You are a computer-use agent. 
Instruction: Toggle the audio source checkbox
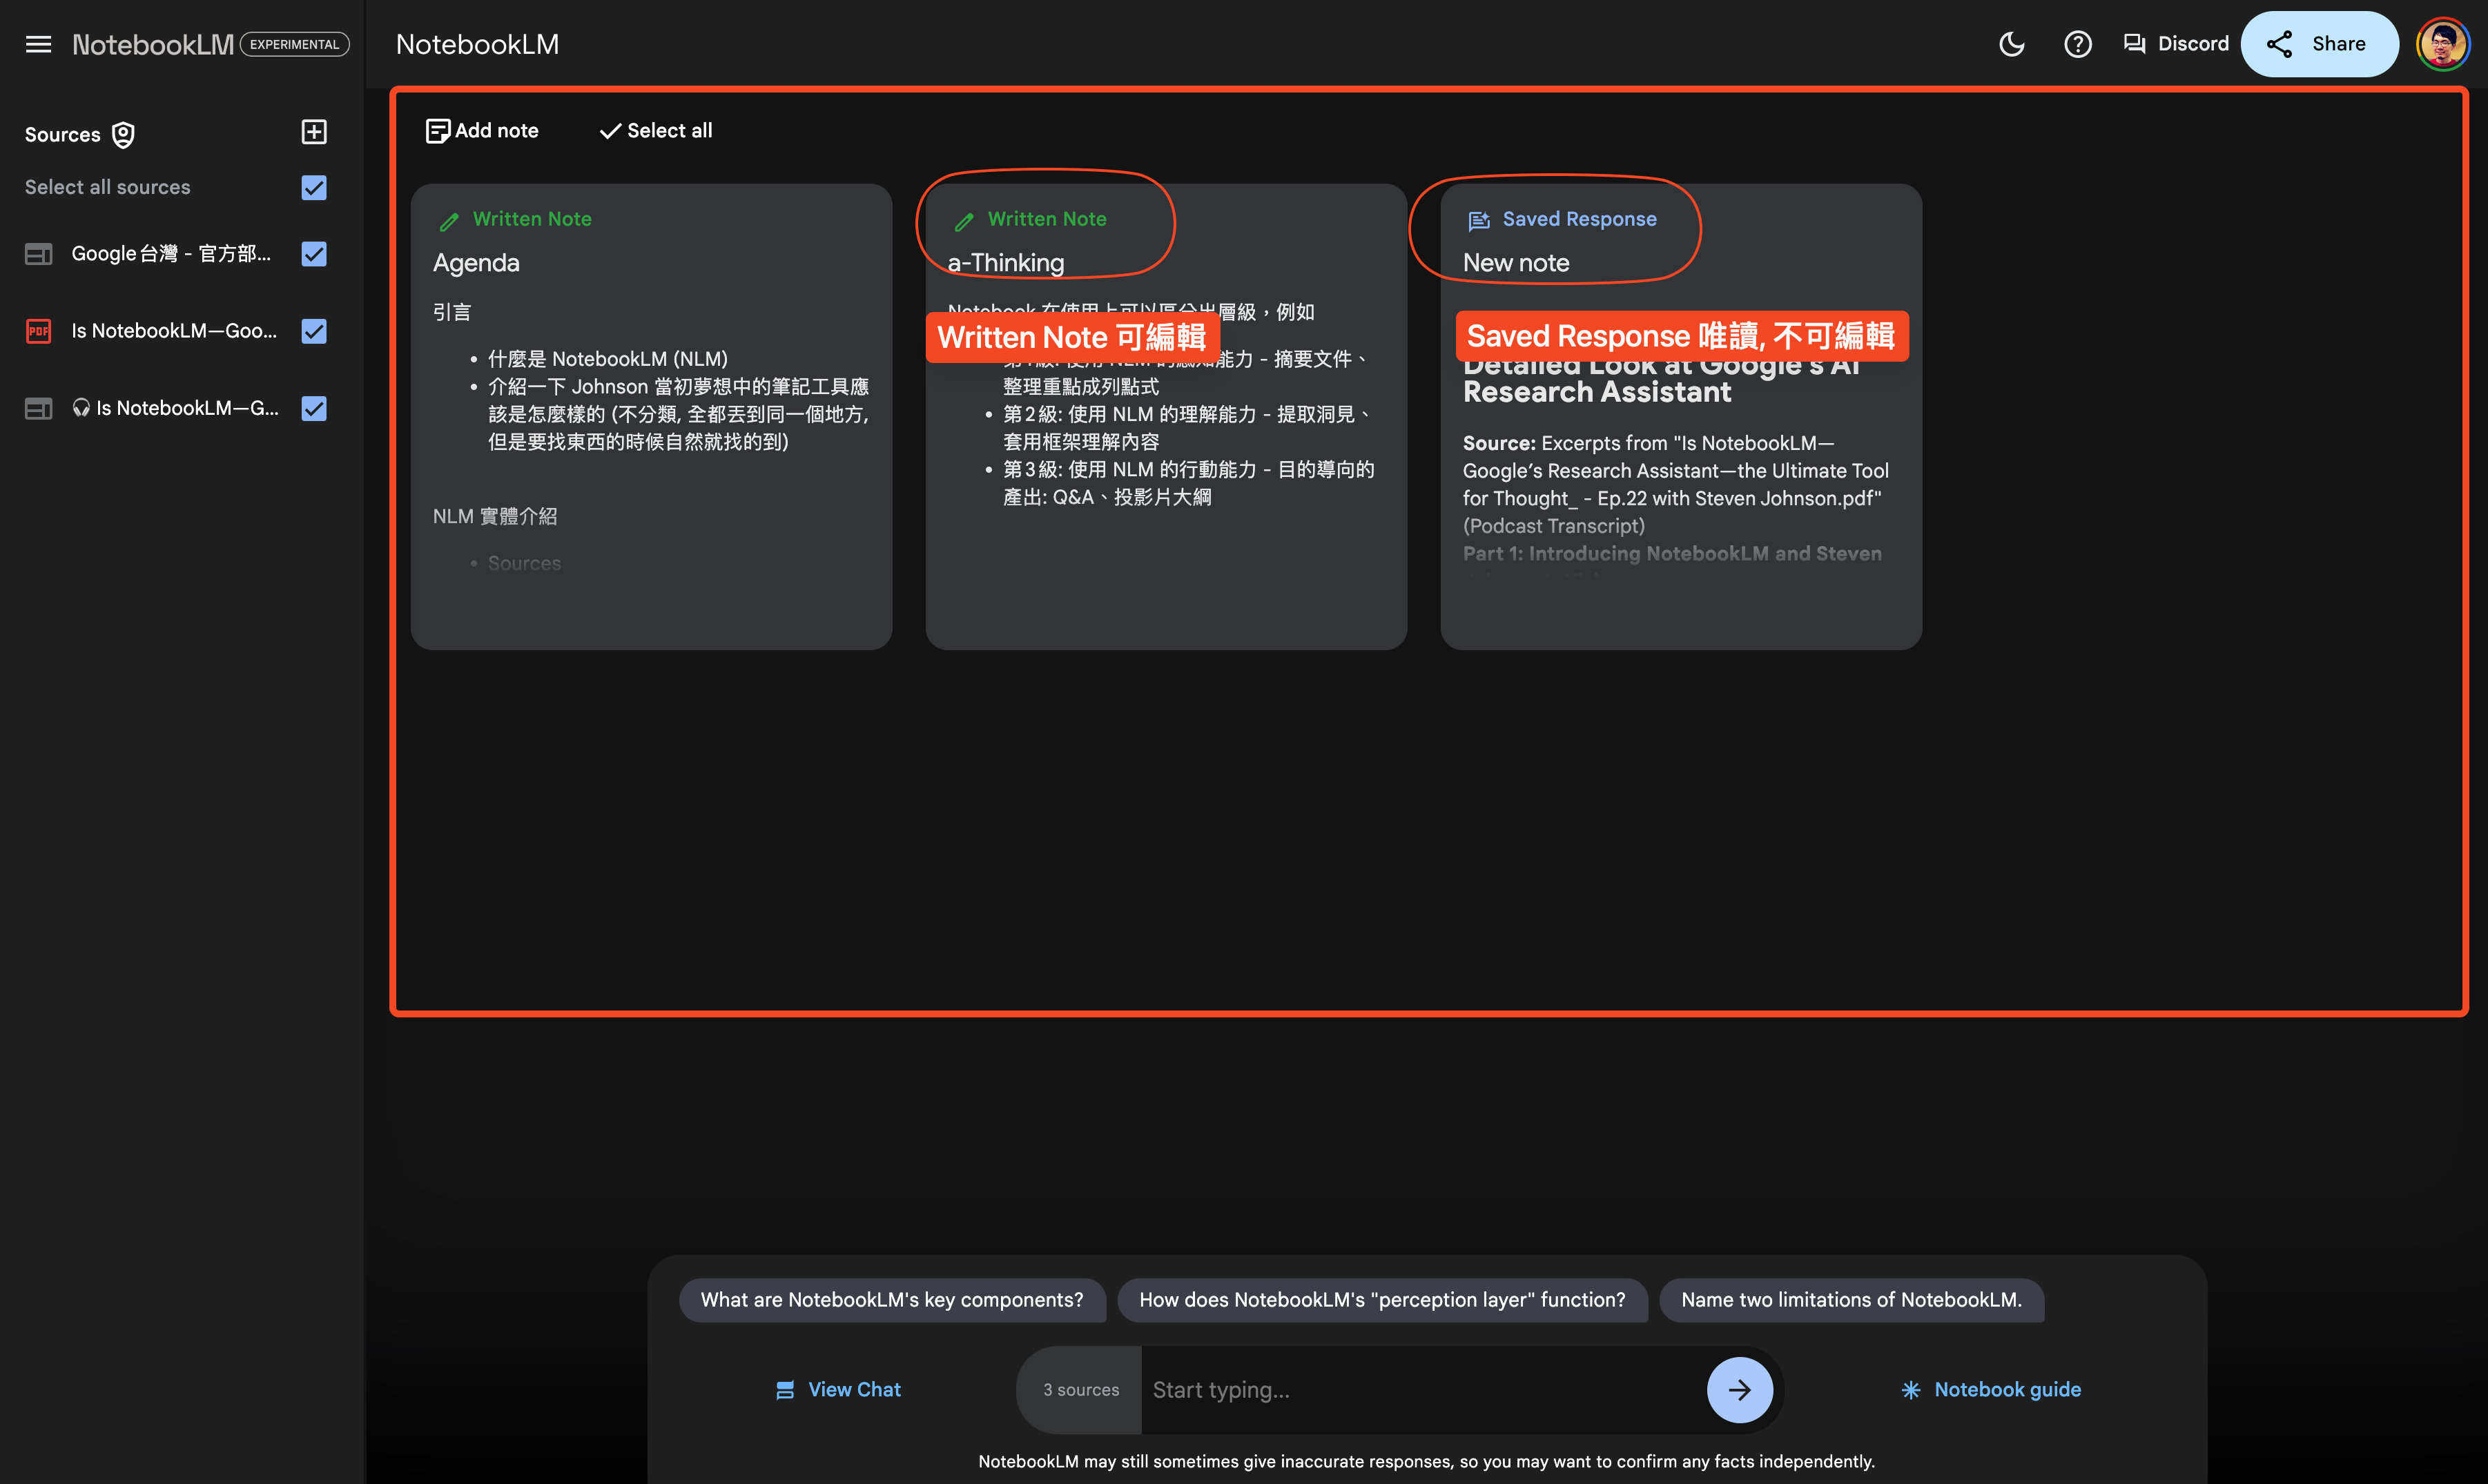[314, 408]
